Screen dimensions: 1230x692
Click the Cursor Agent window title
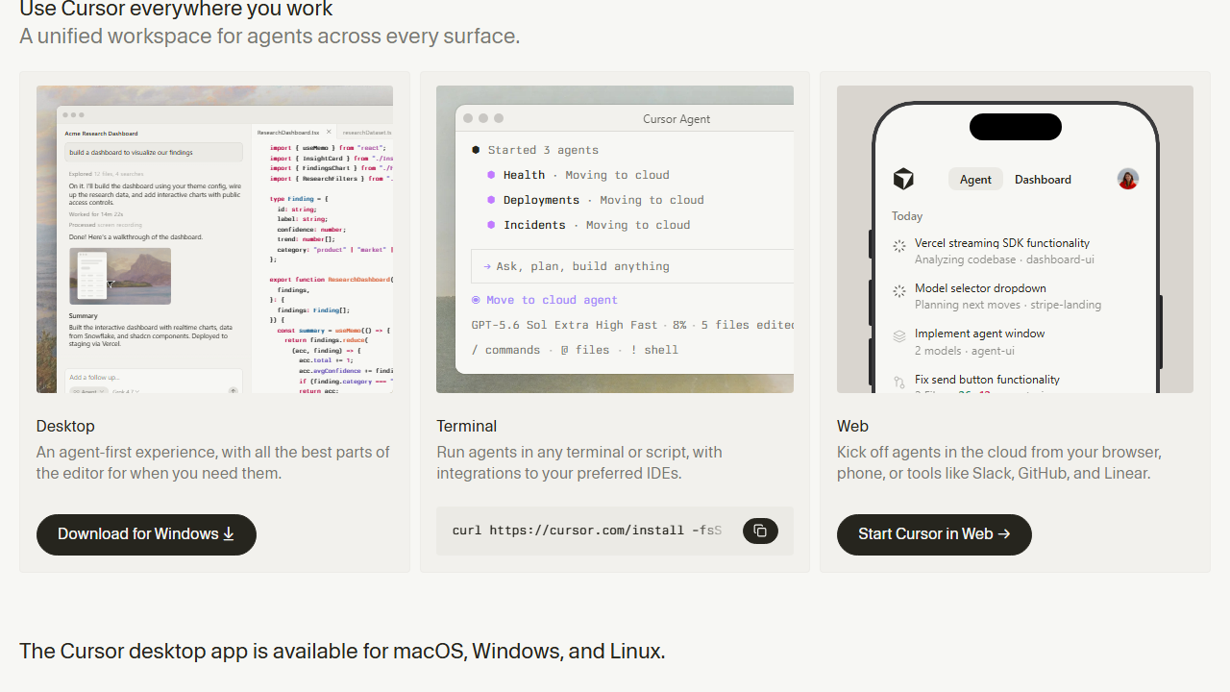point(676,119)
